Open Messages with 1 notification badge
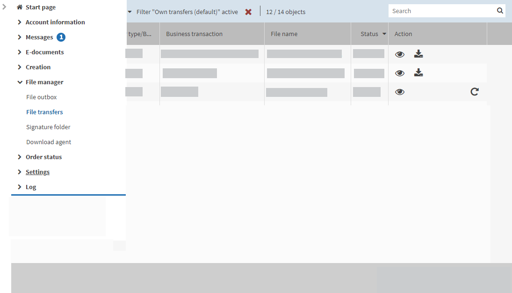 [39, 37]
